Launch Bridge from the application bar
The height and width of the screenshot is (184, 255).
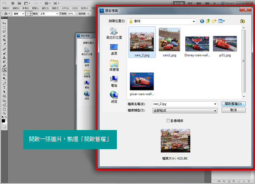[13, 3]
